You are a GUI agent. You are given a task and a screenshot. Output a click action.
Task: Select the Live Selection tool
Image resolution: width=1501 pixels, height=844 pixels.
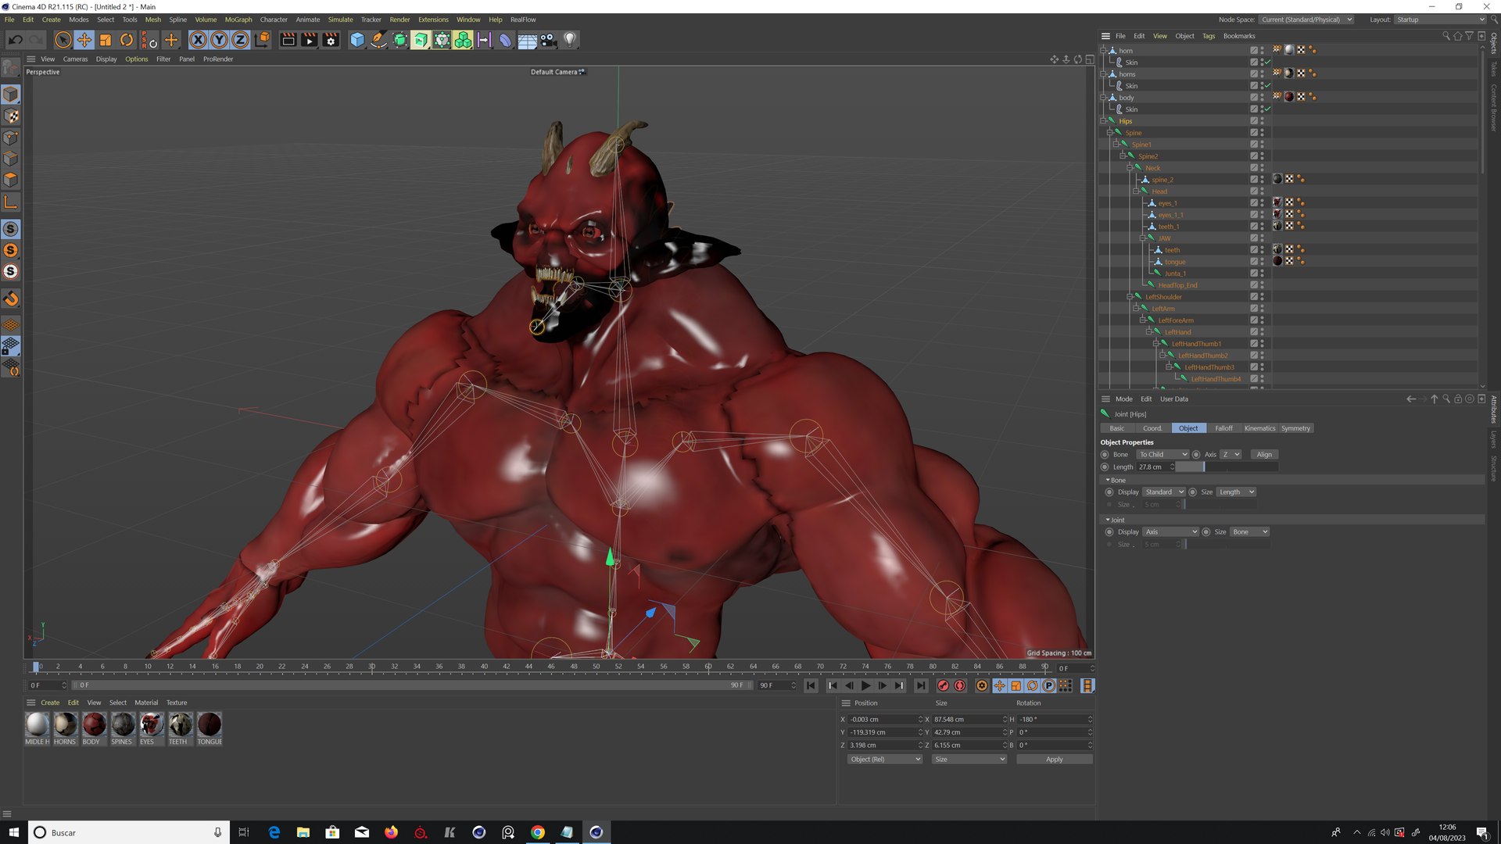point(63,40)
